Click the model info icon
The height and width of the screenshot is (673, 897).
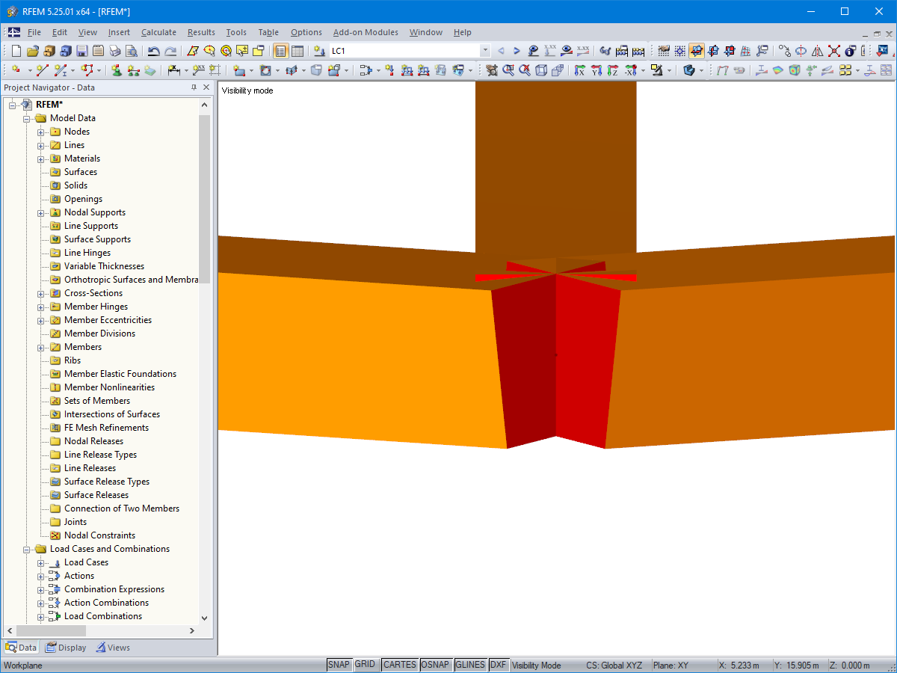tap(850, 51)
